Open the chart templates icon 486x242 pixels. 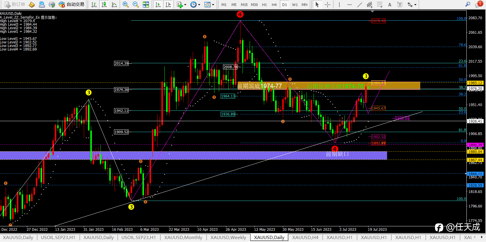coord(207,4)
